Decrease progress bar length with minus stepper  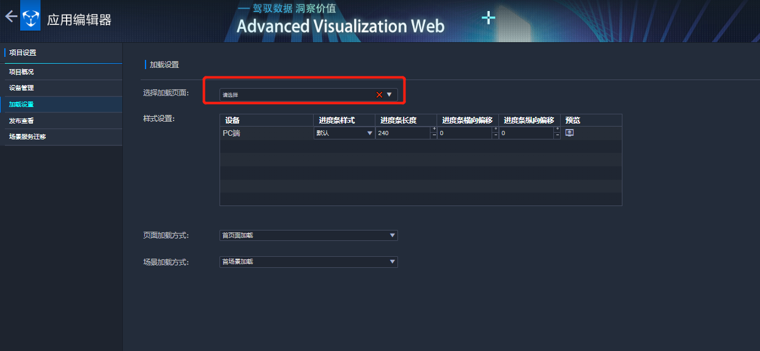pos(434,136)
